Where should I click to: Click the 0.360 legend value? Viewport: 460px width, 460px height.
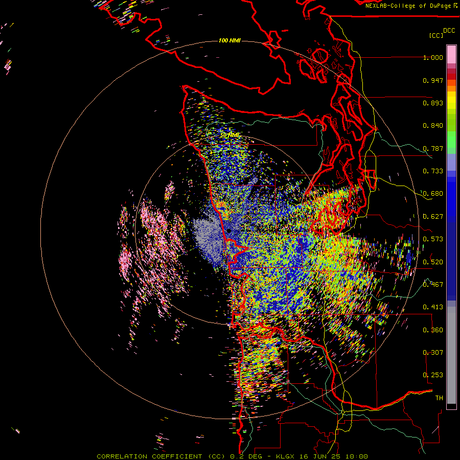pyautogui.click(x=433, y=330)
